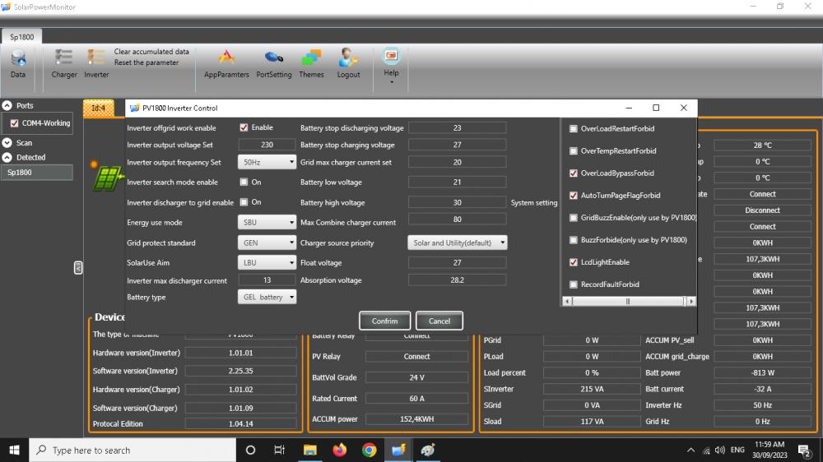Open the last pinned taskbar app icon
Viewport: 823px width, 462px height.
(x=428, y=450)
